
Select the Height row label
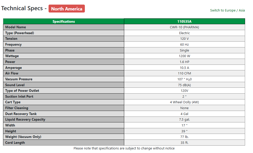(11, 131)
